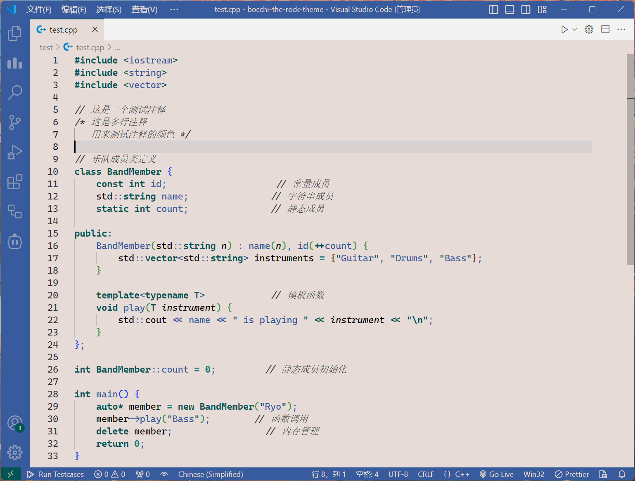The width and height of the screenshot is (635, 481).
Task: Toggle the bottom panel visibility
Action: pyautogui.click(x=509, y=9)
